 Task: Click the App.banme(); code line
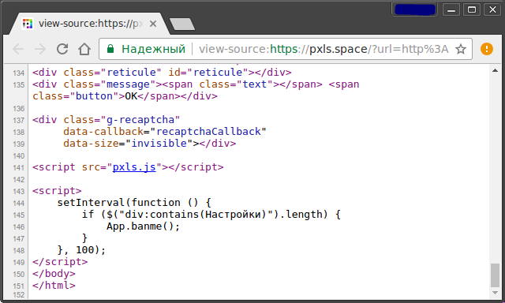pos(144,226)
